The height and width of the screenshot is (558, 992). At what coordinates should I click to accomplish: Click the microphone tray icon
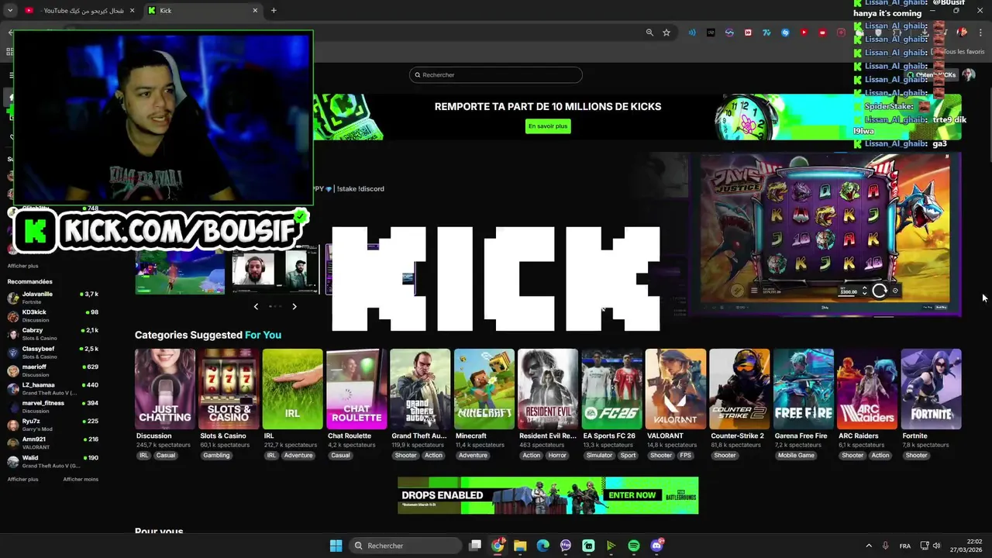click(x=885, y=546)
